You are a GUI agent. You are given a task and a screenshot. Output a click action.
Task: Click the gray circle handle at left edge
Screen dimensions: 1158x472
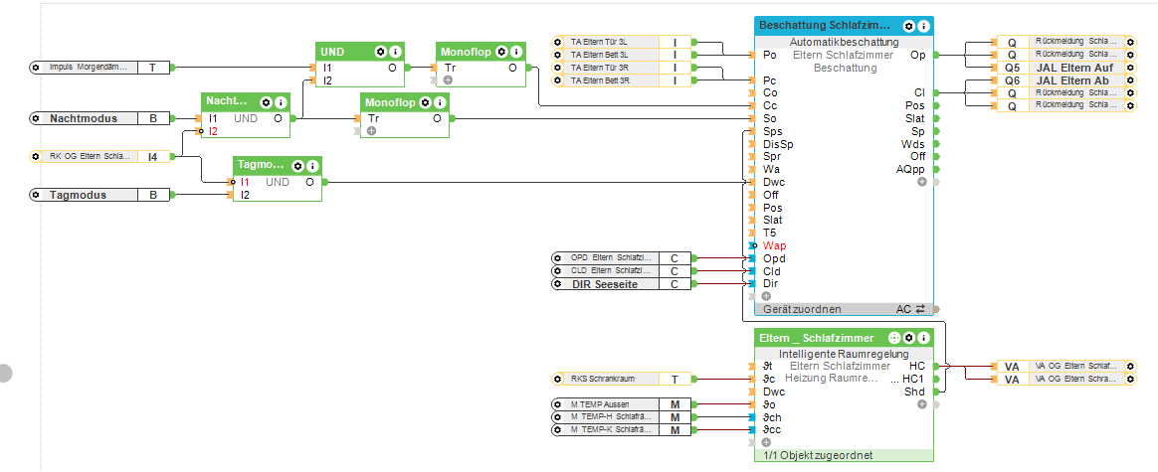pos(4,373)
